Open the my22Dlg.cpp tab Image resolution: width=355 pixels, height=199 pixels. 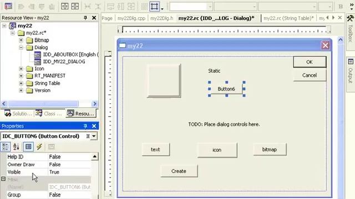(131, 18)
